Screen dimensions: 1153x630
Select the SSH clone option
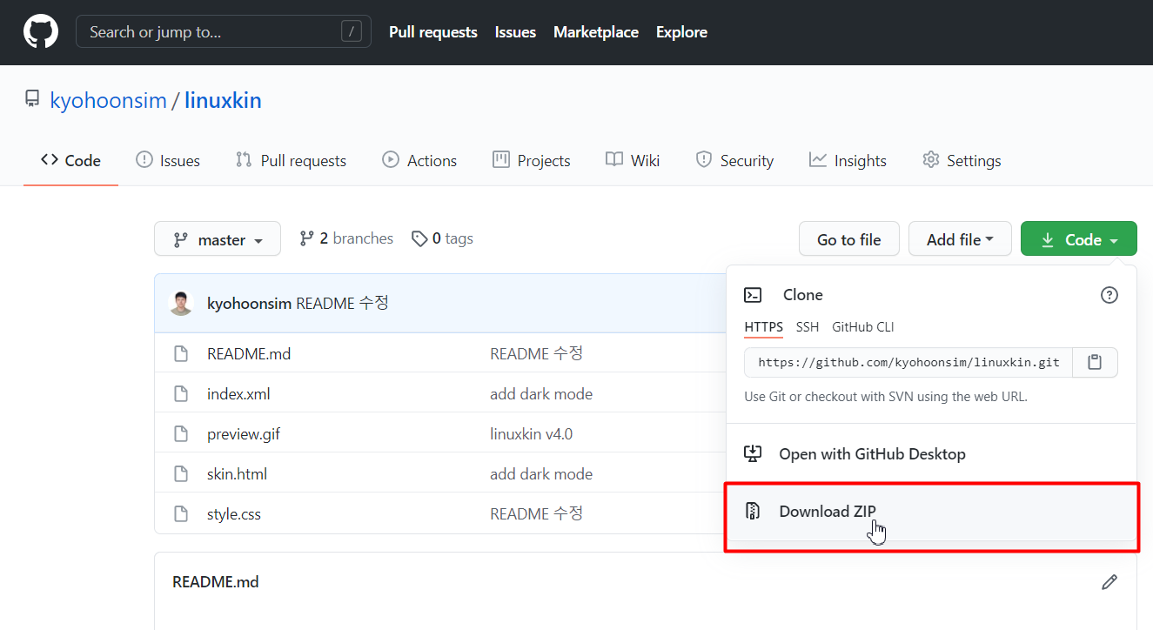tap(808, 327)
